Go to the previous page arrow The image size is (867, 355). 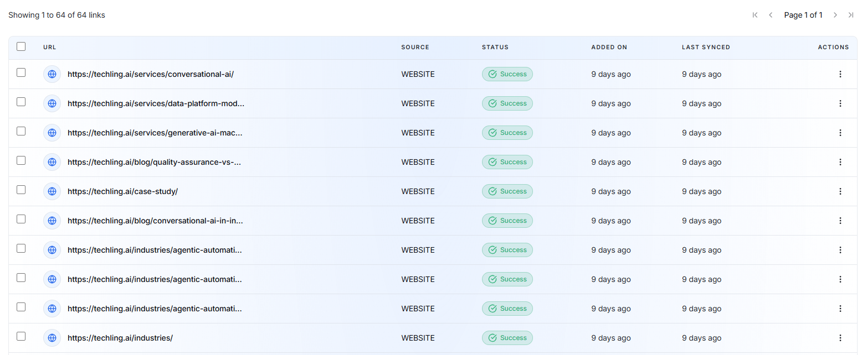[771, 15]
